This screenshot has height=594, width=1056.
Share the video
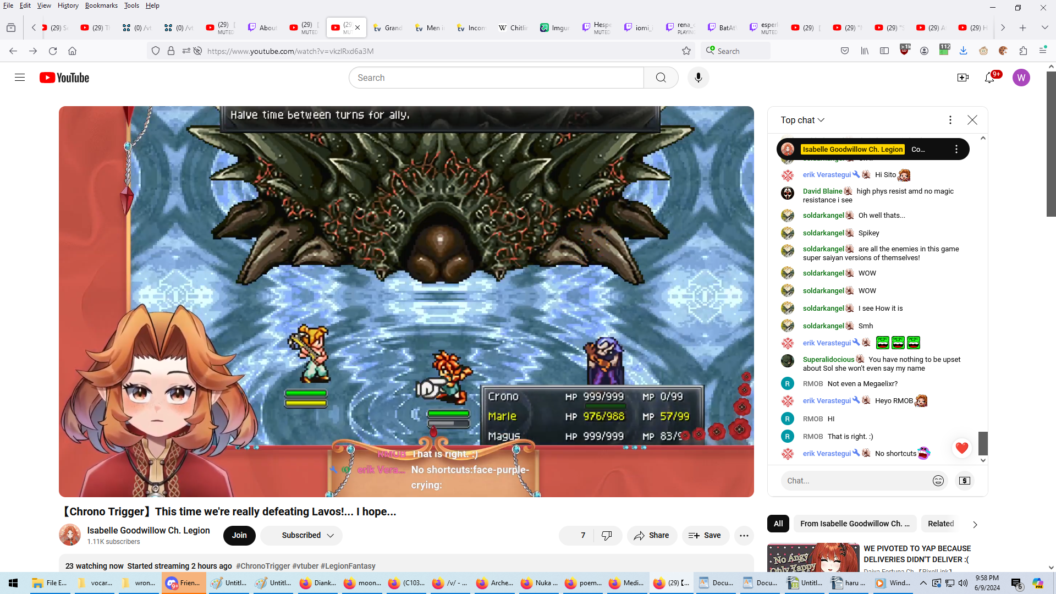[x=651, y=535]
